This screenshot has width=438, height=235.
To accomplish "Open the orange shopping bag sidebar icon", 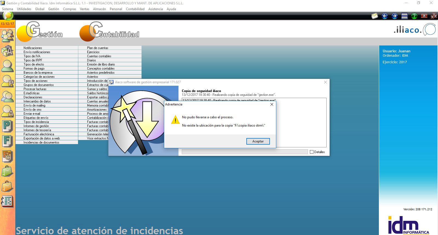I will pos(7,187).
